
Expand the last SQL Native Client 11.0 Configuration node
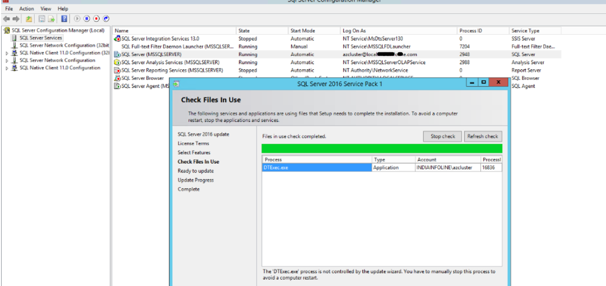pos(7,68)
